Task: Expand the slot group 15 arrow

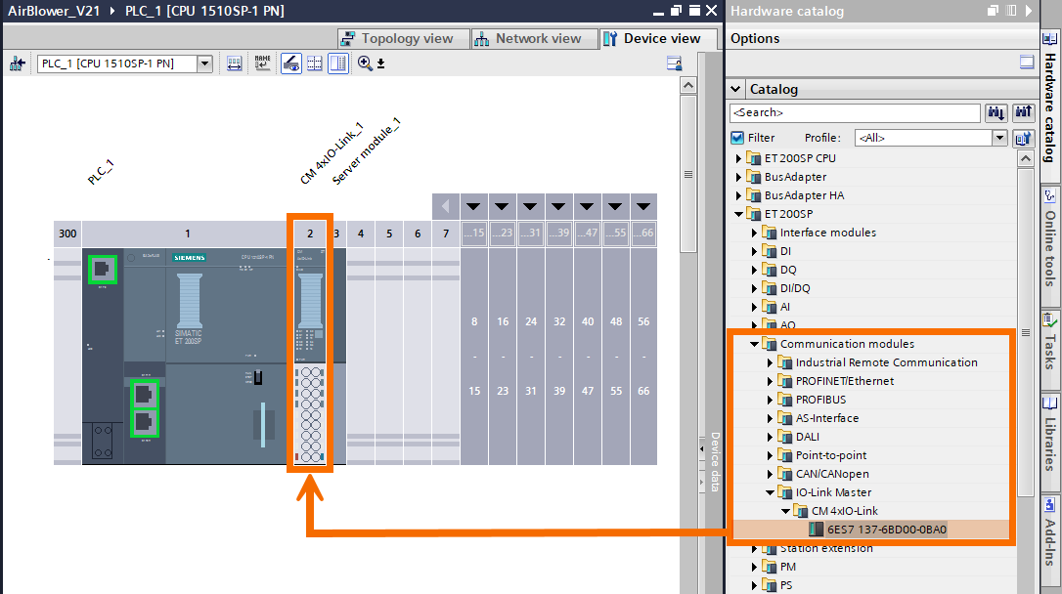Action: [473, 206]
